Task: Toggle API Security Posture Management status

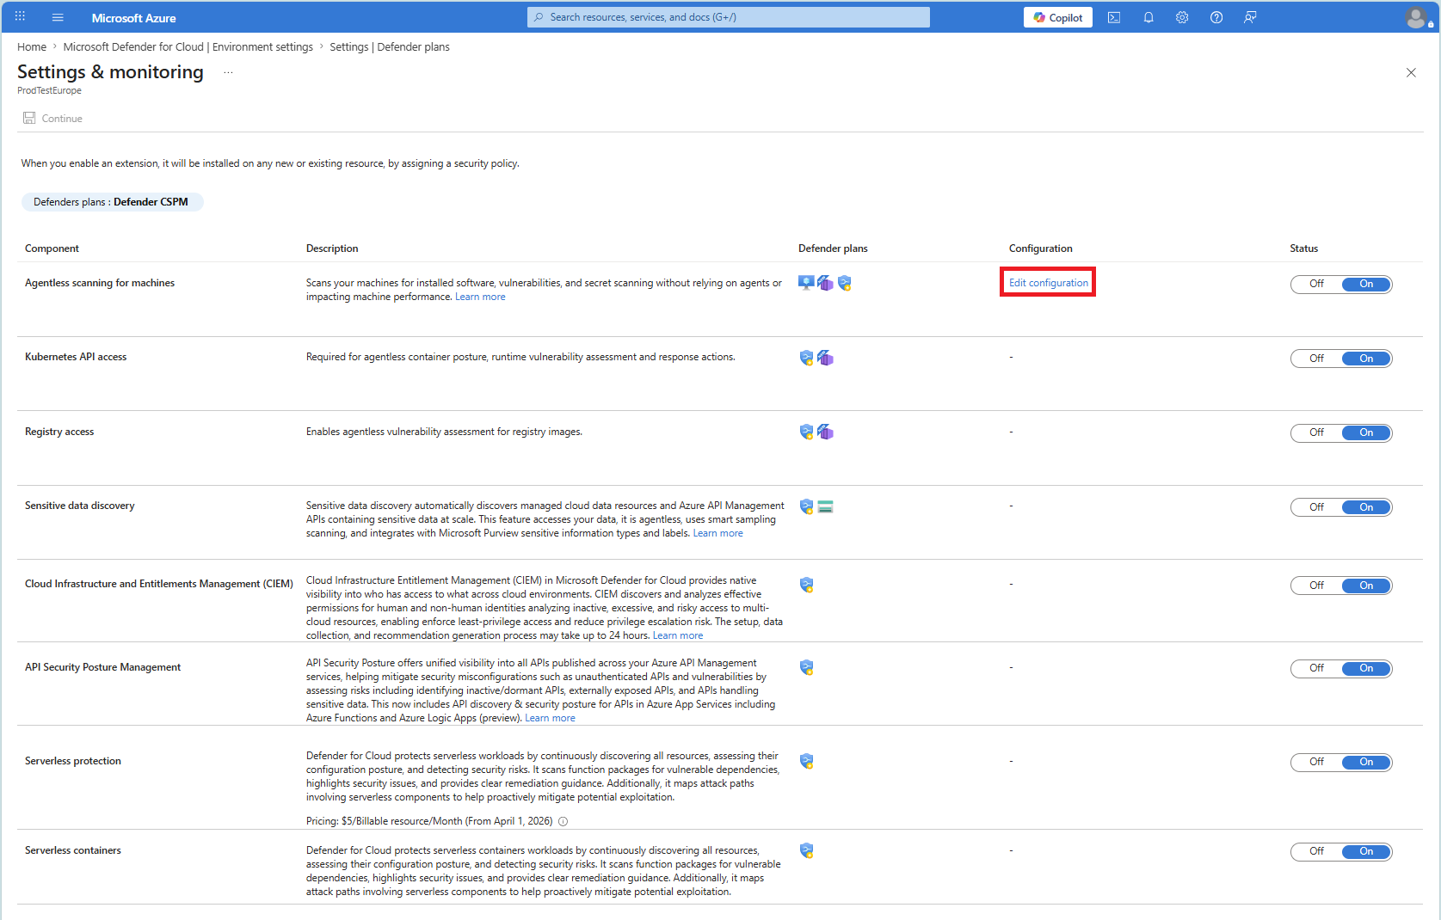Action: pyautogui.click(x=1341, y=668)
